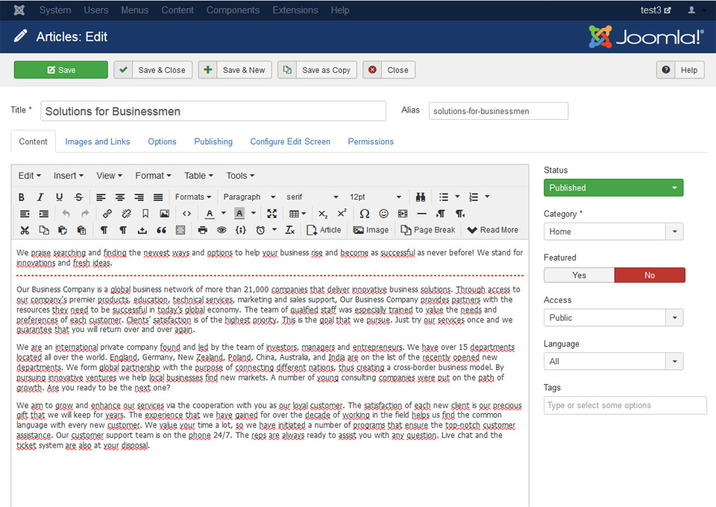This screenshot has width=716, height=507.
Task: Click the green Save button
Action: click(60, 70)
